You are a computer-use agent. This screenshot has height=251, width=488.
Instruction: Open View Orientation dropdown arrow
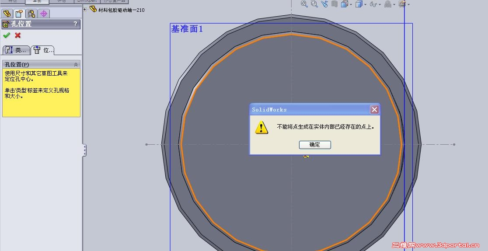coord(351,4)
